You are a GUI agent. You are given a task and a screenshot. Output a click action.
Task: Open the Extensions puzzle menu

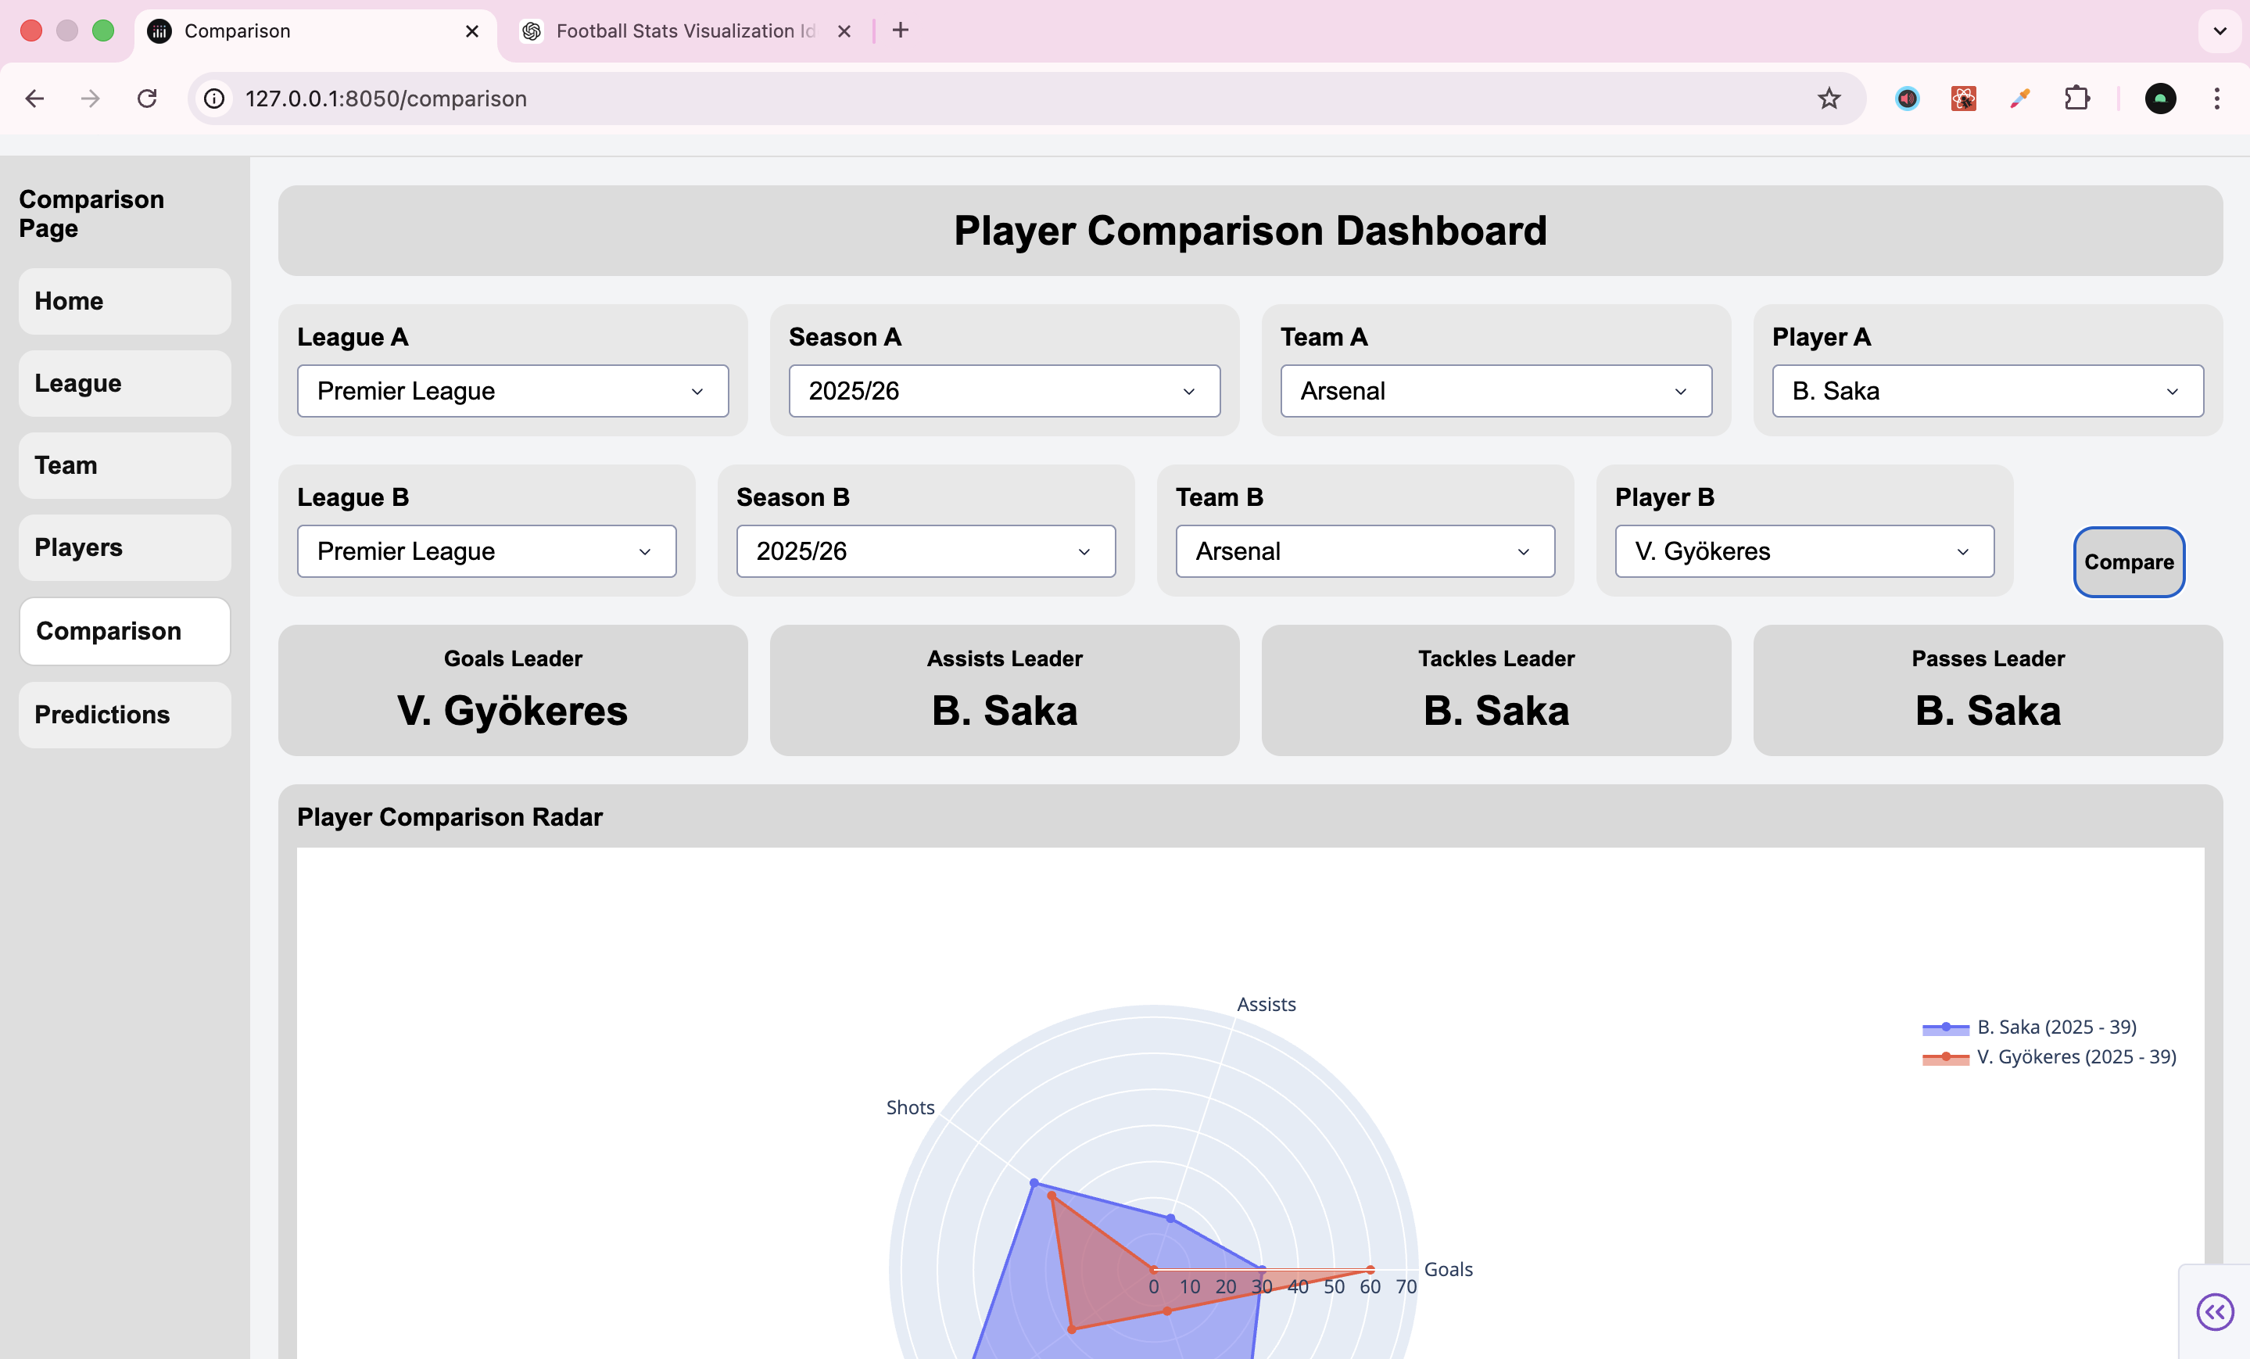[x=2077, y=99]
